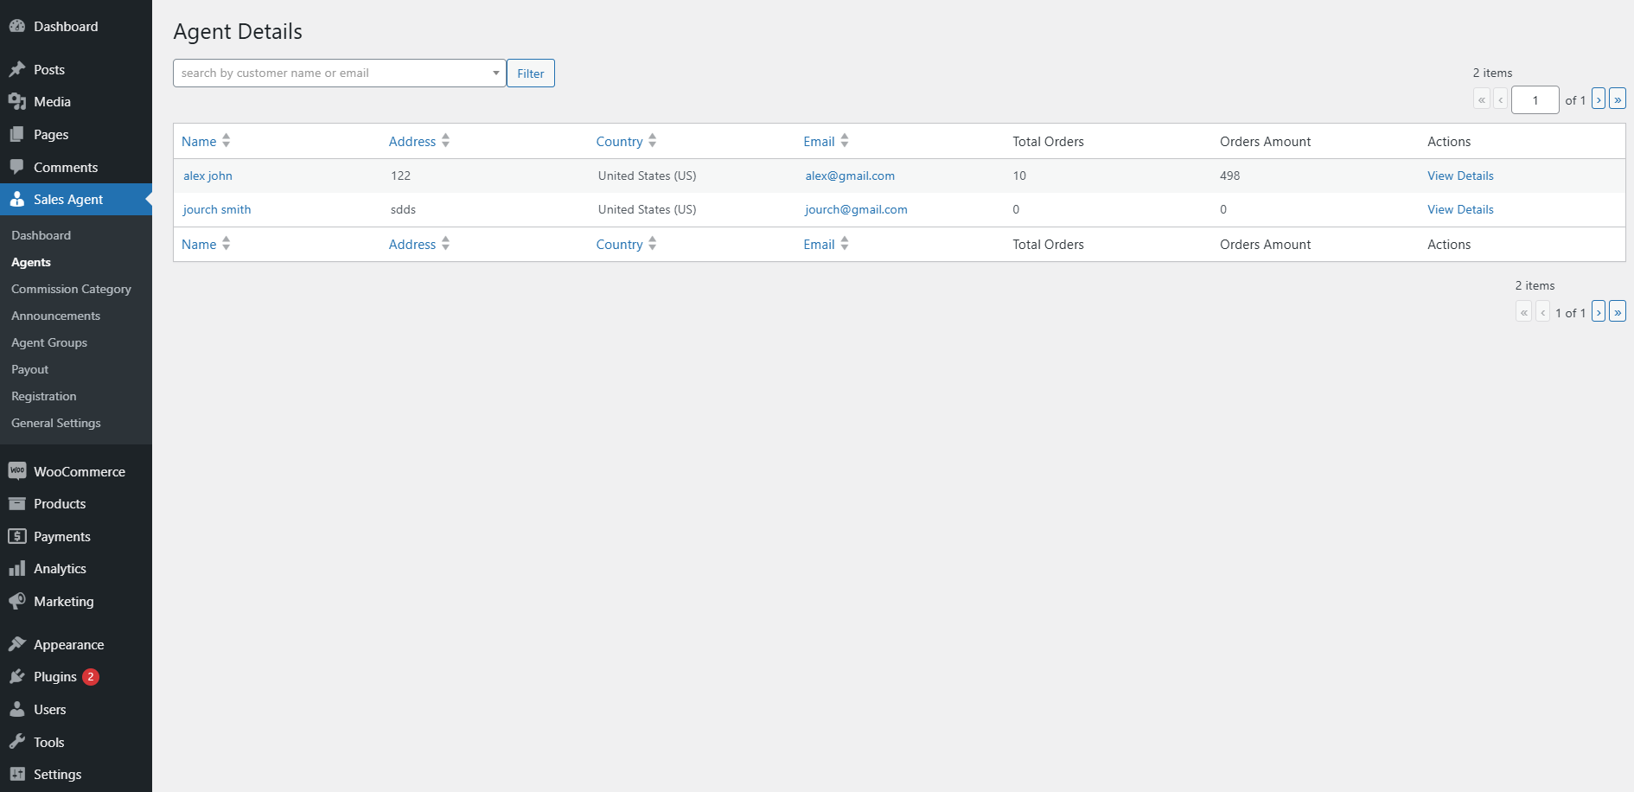Sort by Email using header sort arrows
1634x792 pixels.
click(x=845, y=141)
